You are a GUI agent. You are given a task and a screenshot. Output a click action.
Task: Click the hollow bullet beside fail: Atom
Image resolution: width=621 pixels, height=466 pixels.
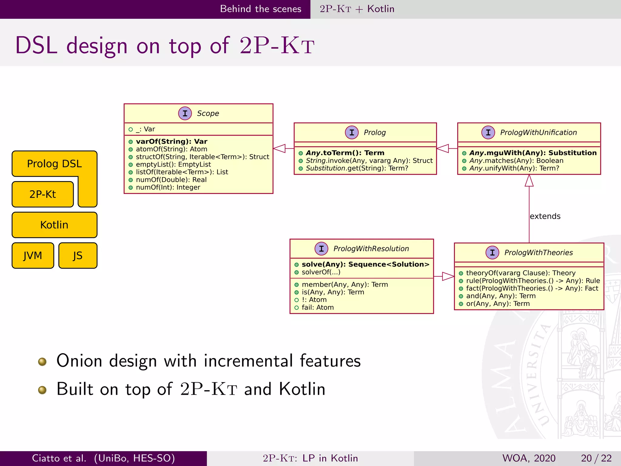coord(297,308)
